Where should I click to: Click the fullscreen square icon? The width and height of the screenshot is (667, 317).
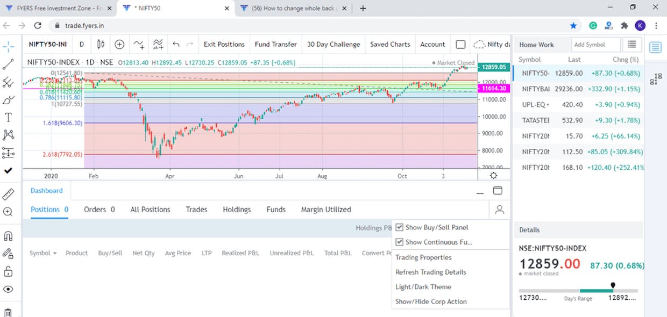coord(460,44)
